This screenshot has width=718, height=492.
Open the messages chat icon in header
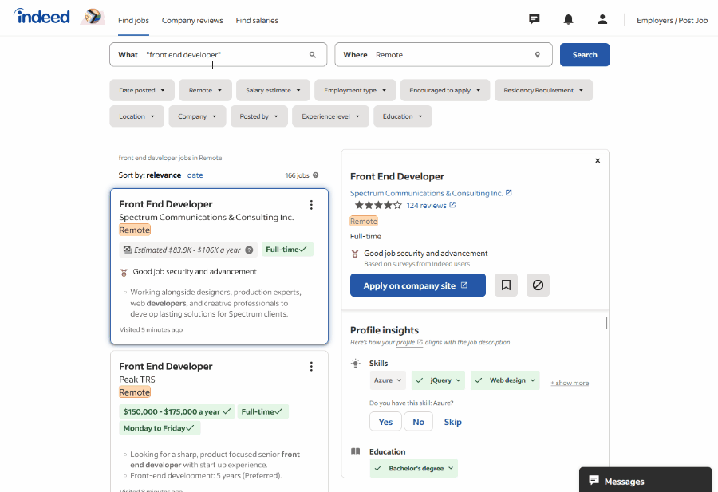tap(534, 19)
